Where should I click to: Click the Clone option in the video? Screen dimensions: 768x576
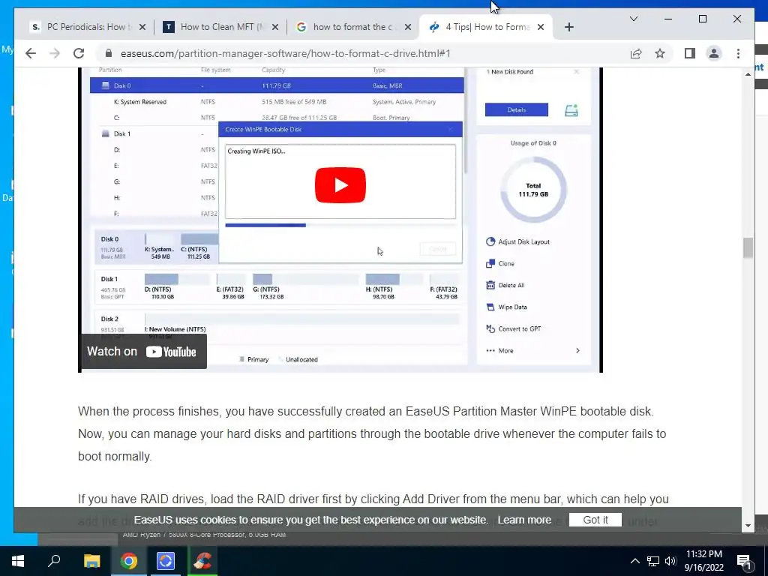pyautogui.click(x=500, y=263)
